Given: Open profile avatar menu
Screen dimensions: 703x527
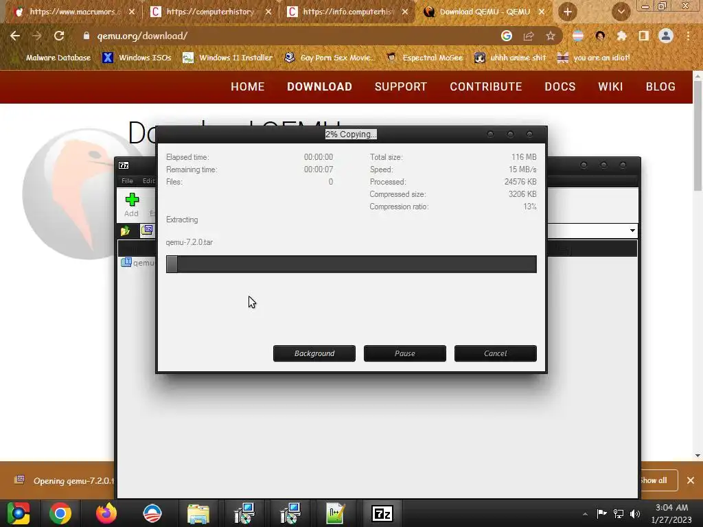Looking at the screenshot, I should click(666, 36).
